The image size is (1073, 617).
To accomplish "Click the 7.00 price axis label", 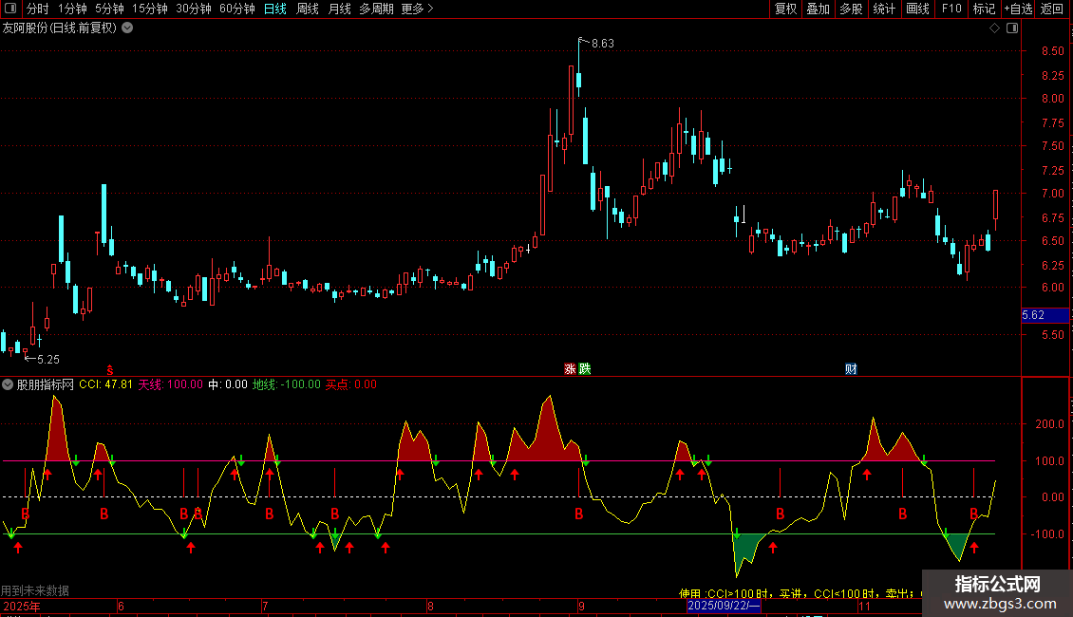I will coord(1052,193).
